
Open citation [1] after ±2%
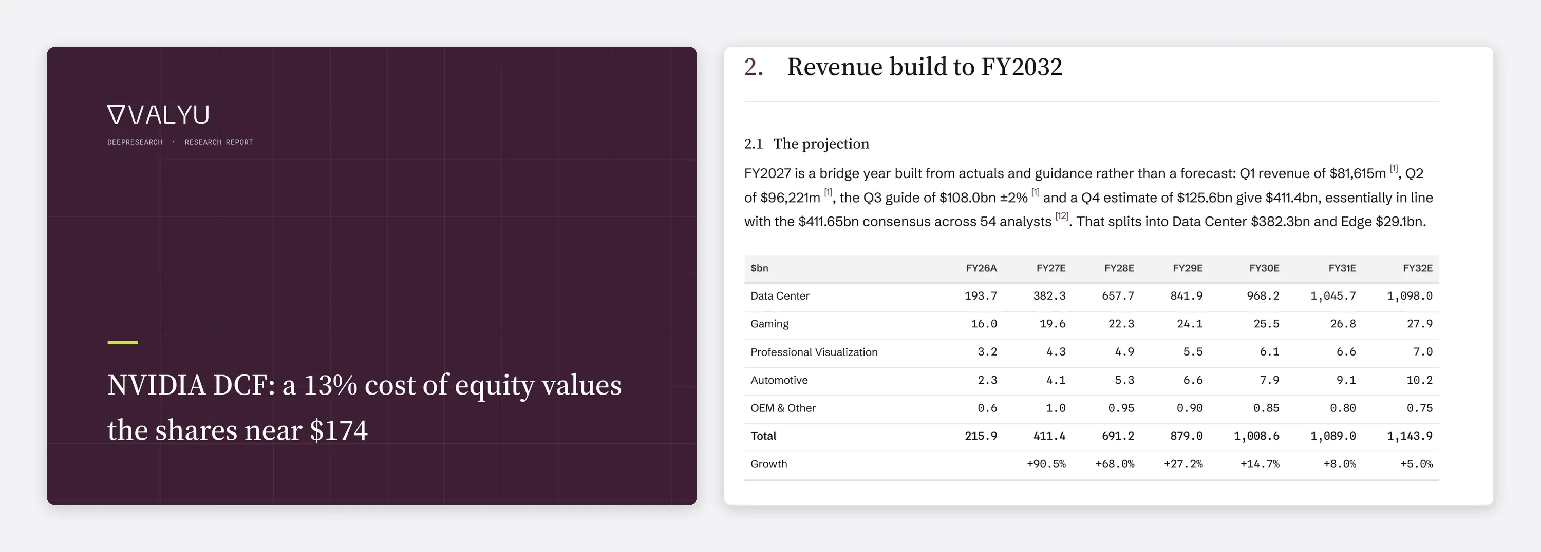(x=1035, y=192)
